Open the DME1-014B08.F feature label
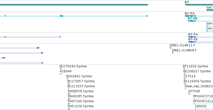 pyautogui.click(x=184, y=50)
